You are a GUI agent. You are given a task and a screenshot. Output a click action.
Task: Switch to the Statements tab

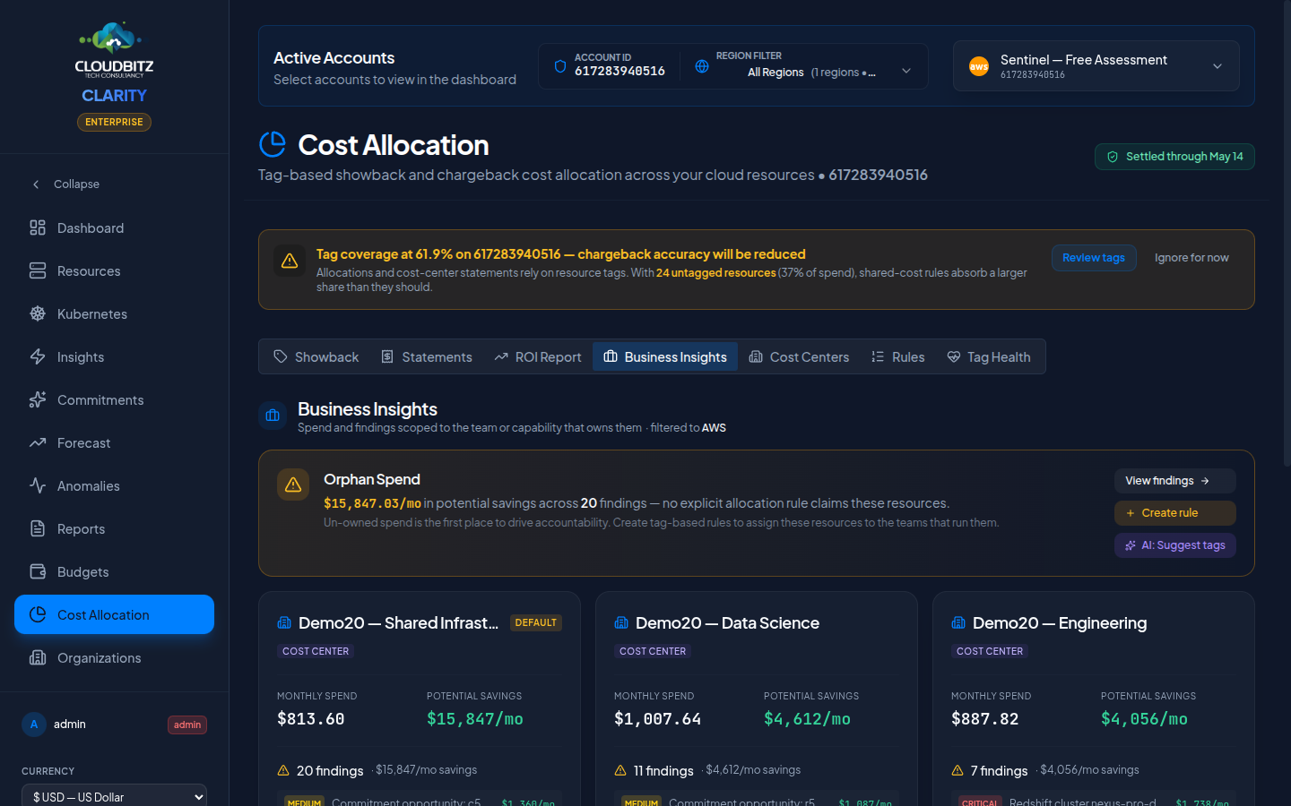click(x=427, y=356)
